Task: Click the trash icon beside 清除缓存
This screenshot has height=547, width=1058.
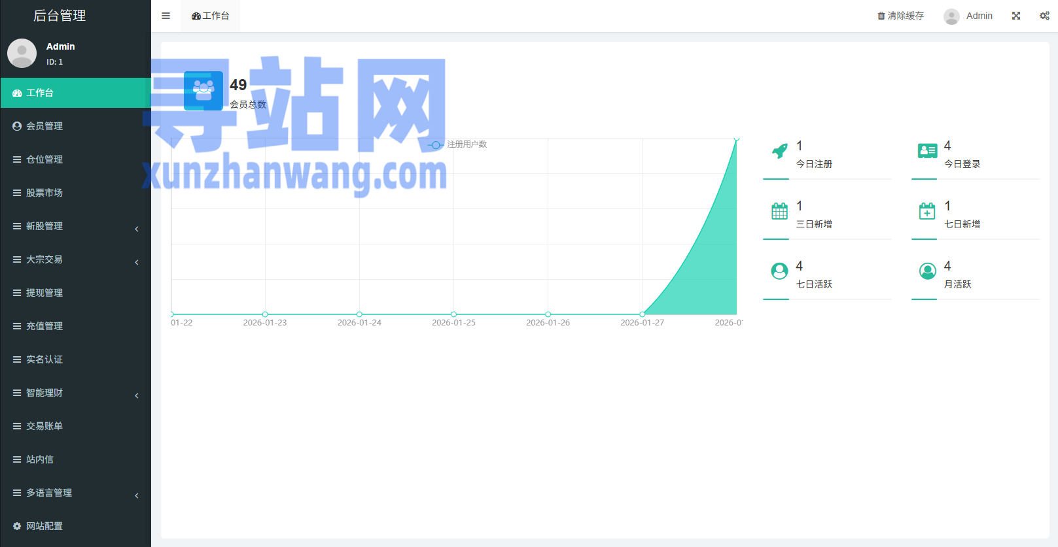Action: tap(881, 16)
